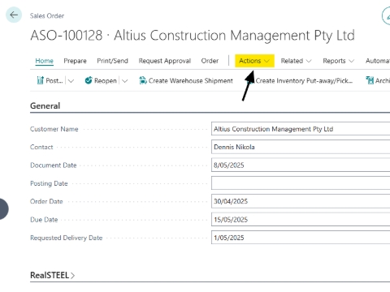Click the empty Posting Date field

click(301, 183)
